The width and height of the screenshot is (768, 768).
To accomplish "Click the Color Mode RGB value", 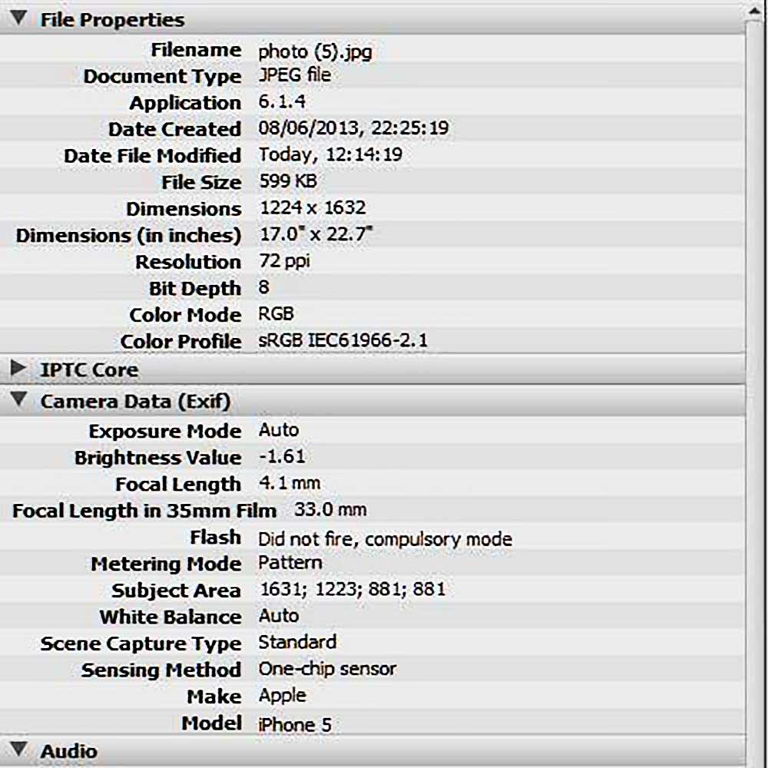I will pyautogui.click(x=276, y=314).
